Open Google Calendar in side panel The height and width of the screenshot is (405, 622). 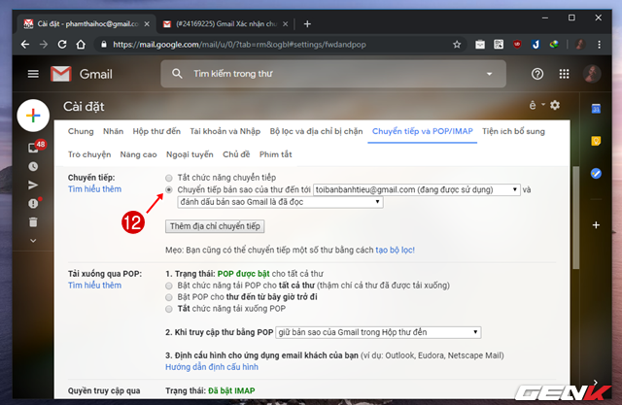(x=596, y=110)
